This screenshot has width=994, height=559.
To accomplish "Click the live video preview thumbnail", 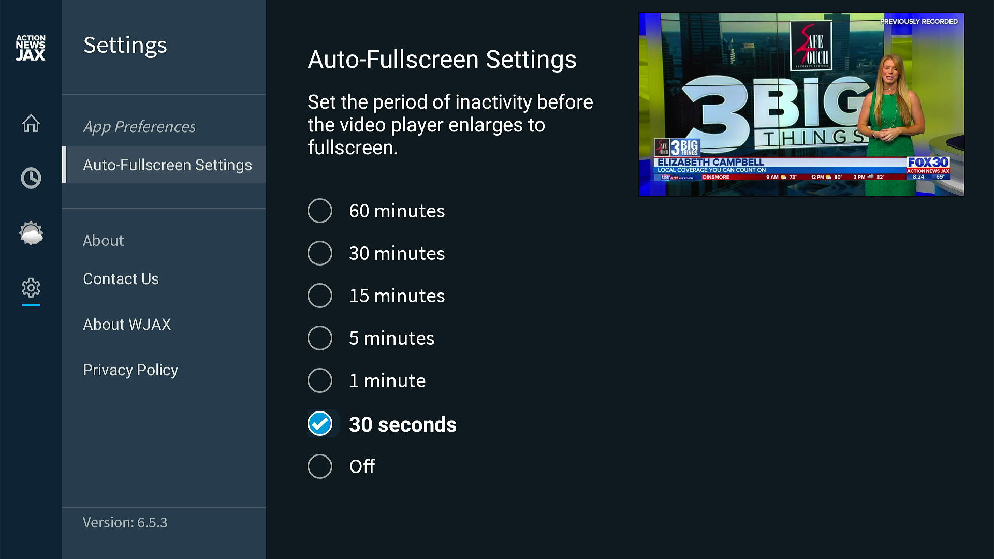I will click(801, 105).
